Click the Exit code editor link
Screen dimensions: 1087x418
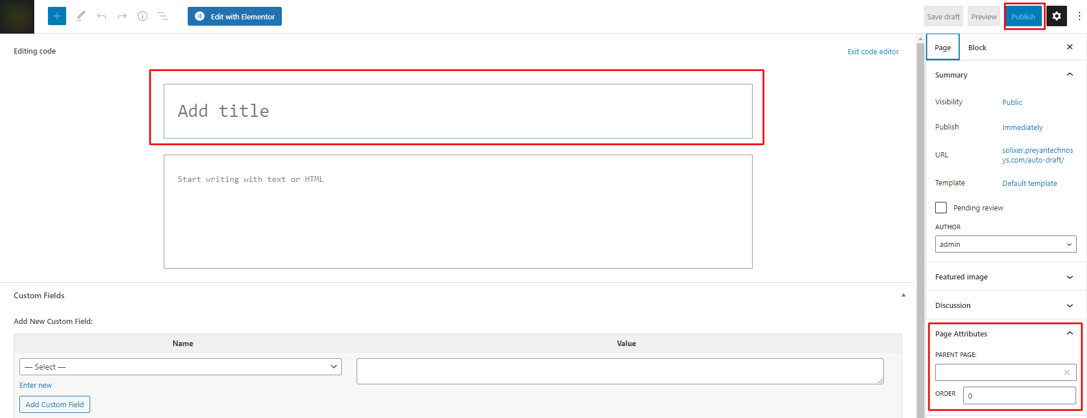pos(873,51)
